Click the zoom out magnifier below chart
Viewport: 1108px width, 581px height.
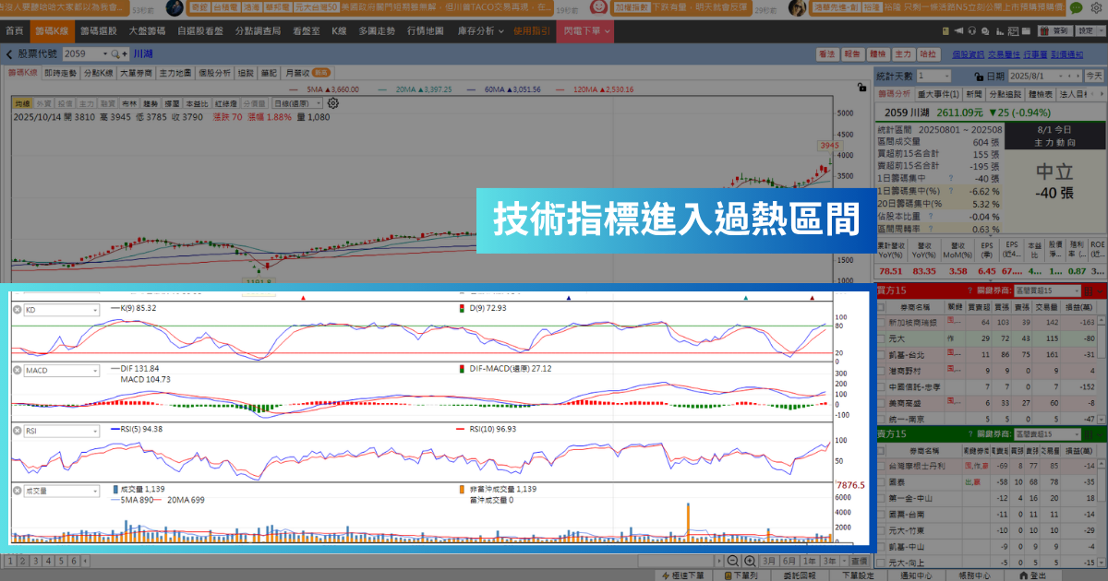732,561
